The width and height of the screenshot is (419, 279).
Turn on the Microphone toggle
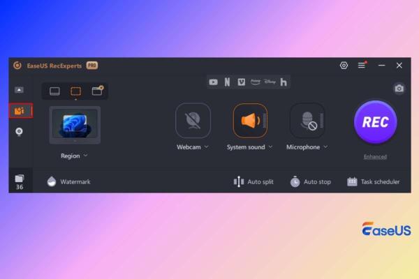pos(306,121)
